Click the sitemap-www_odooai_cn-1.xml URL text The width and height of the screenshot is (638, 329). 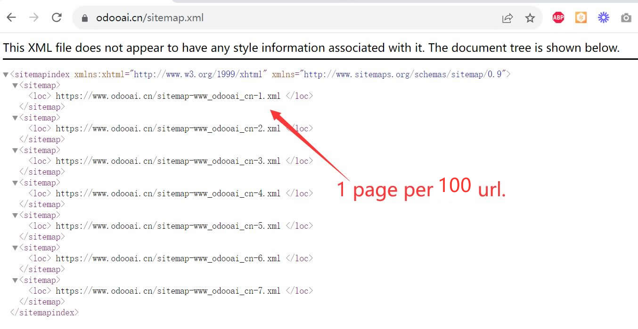click(x=168, y=96)
